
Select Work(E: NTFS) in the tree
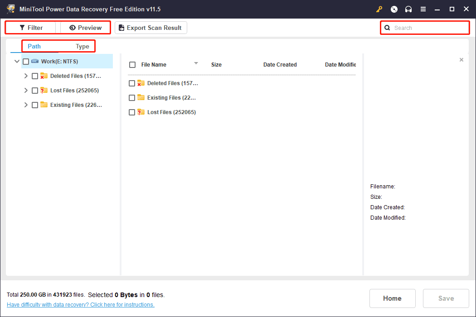click(x=67, y=61)
